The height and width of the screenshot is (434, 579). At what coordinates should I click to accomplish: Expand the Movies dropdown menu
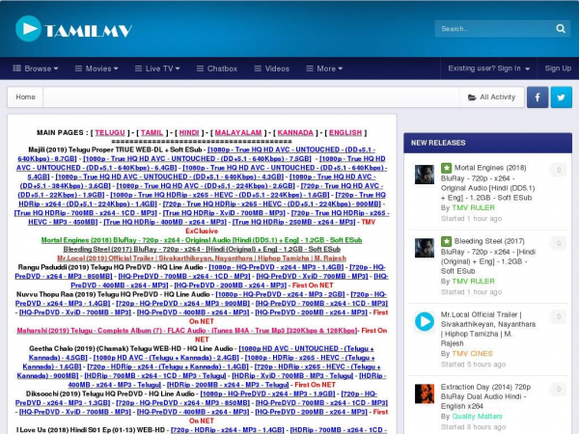click(101, 68)
